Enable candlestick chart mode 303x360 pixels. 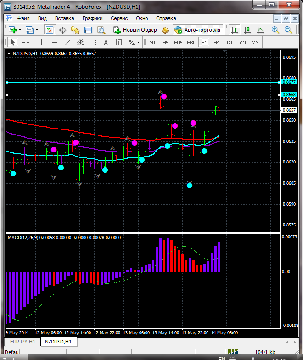coord(247,30)
